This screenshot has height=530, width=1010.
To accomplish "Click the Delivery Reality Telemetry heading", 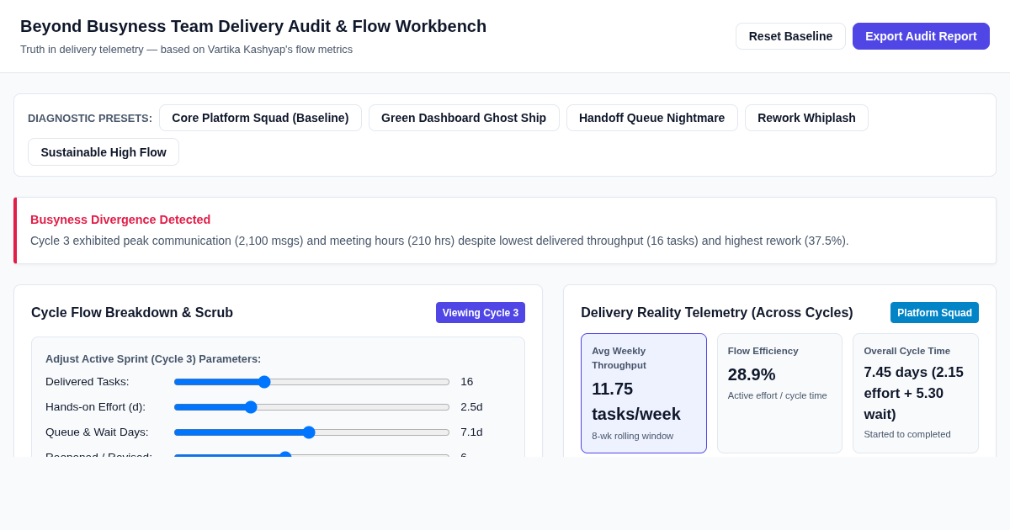I will (x=717, y=313).
